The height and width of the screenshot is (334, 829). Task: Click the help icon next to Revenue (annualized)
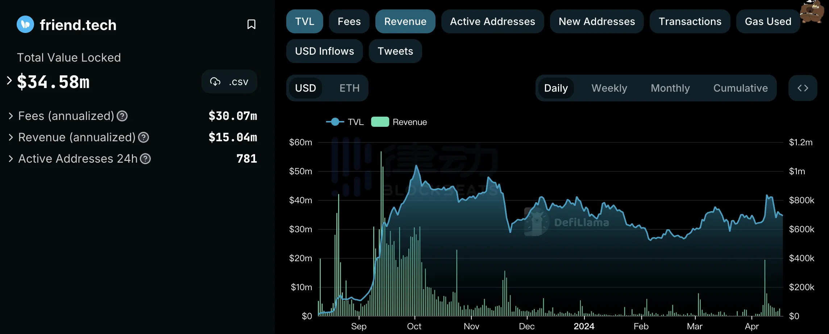click(x=143, y=137)
